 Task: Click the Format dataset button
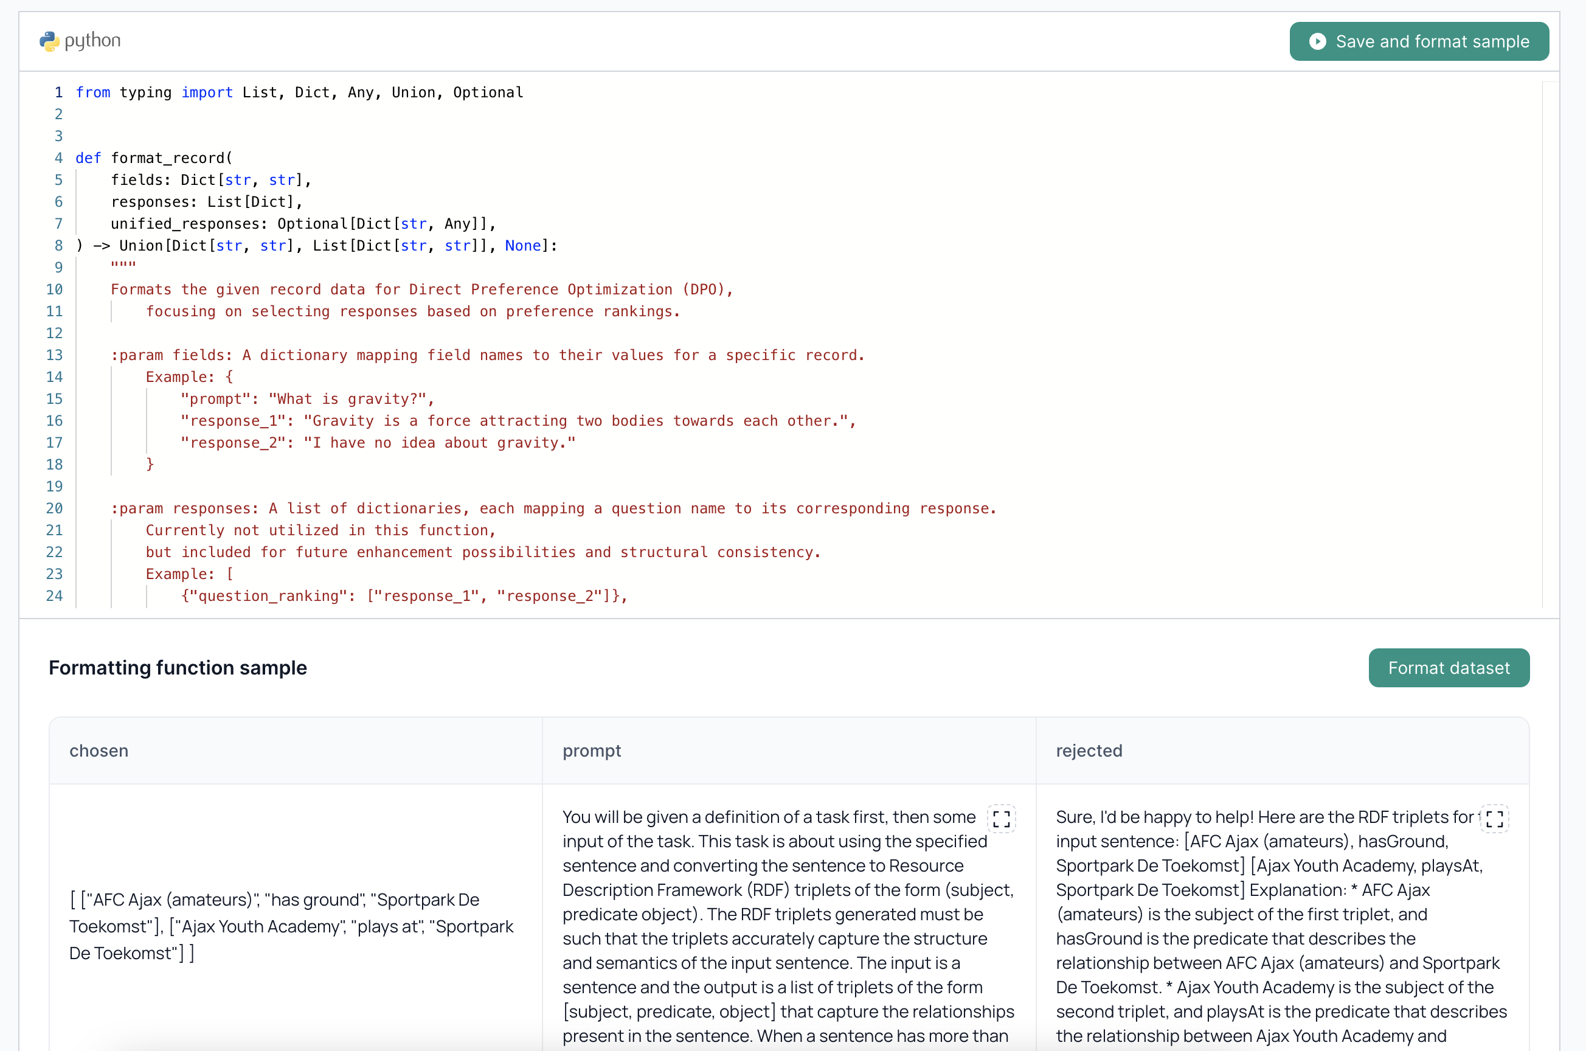(x=1449, y=668)
